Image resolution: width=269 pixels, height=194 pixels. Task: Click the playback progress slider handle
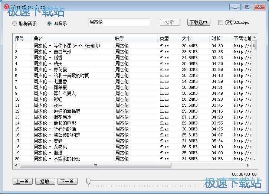[88, 181]
